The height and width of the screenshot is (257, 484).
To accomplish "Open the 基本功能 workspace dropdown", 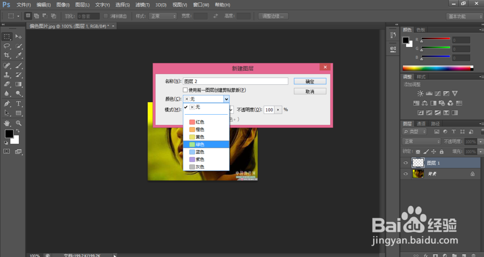I will (x=464, y=16).
